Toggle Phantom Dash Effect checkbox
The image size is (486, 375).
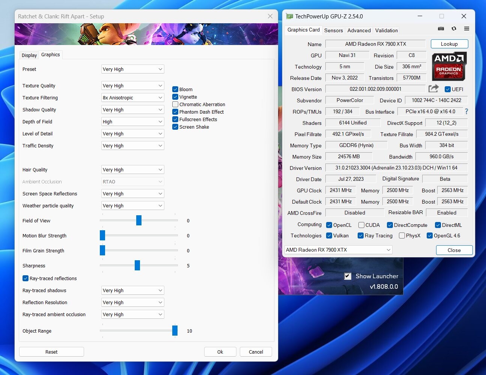175,112
